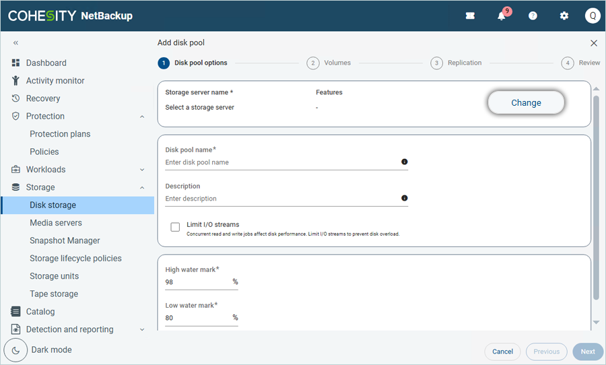Expand Detection and reporting chevron
606x365 pixels.
point(142,330)
